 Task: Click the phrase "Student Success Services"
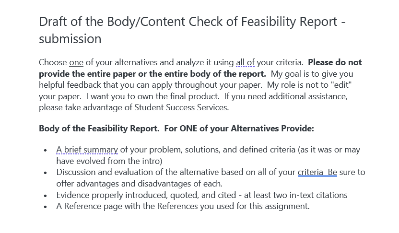coord(181,107)
